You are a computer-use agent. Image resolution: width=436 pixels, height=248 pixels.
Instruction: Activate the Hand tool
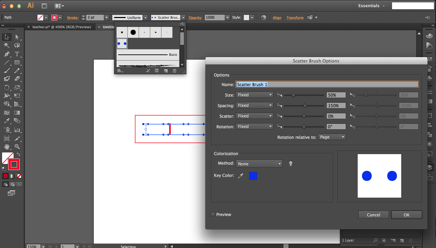point(7,147)
